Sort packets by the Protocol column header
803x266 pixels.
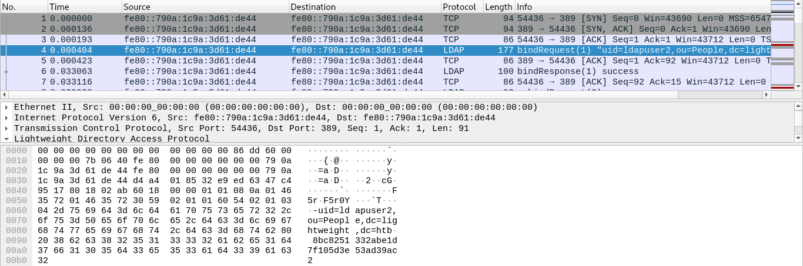461,7
